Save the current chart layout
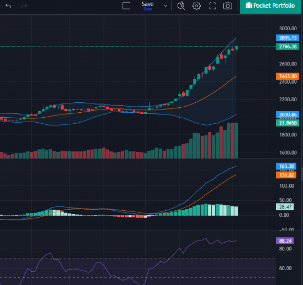This screenshot has width=303, height=285. click(147, 6)
